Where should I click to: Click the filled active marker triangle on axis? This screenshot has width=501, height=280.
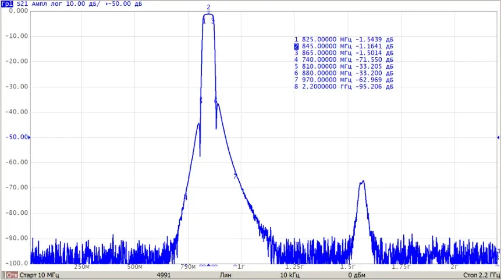[209, 265]
